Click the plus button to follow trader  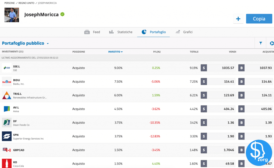click(x=238, y=19)
